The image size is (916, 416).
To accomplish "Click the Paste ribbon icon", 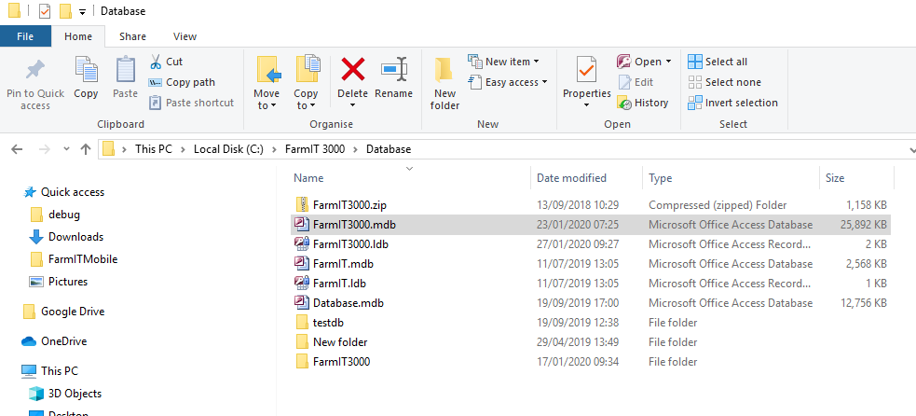I will 125,71.
